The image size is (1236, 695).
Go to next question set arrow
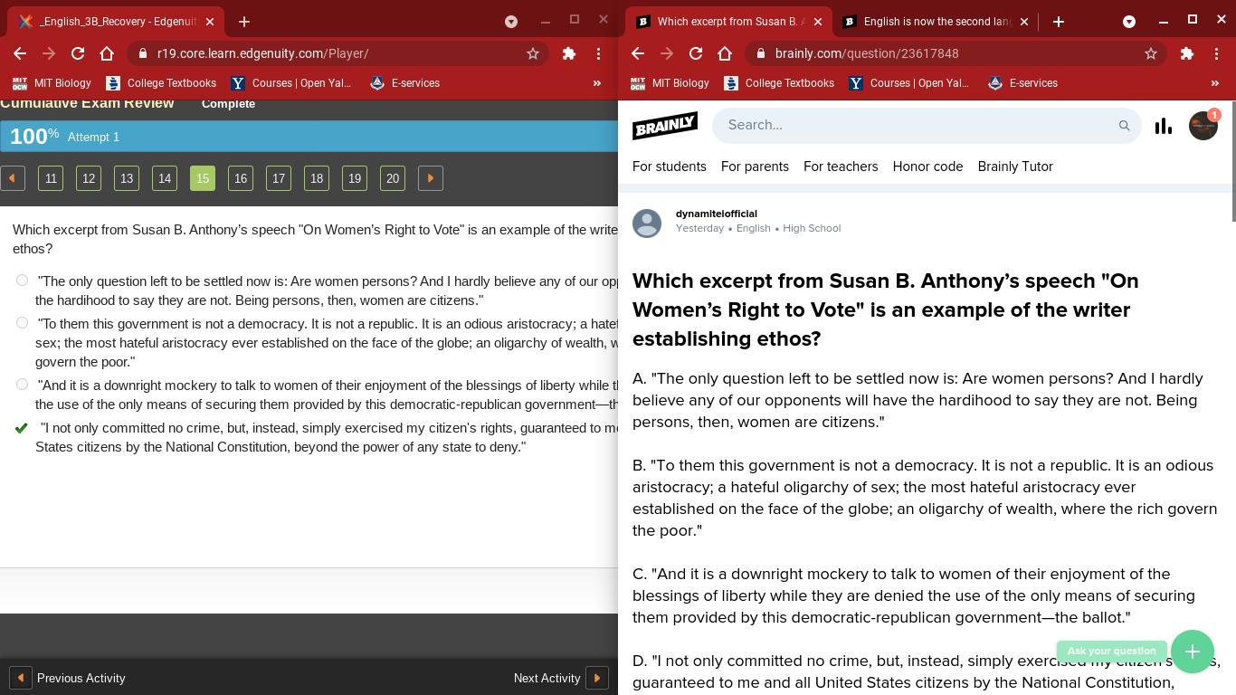point(431,178)
